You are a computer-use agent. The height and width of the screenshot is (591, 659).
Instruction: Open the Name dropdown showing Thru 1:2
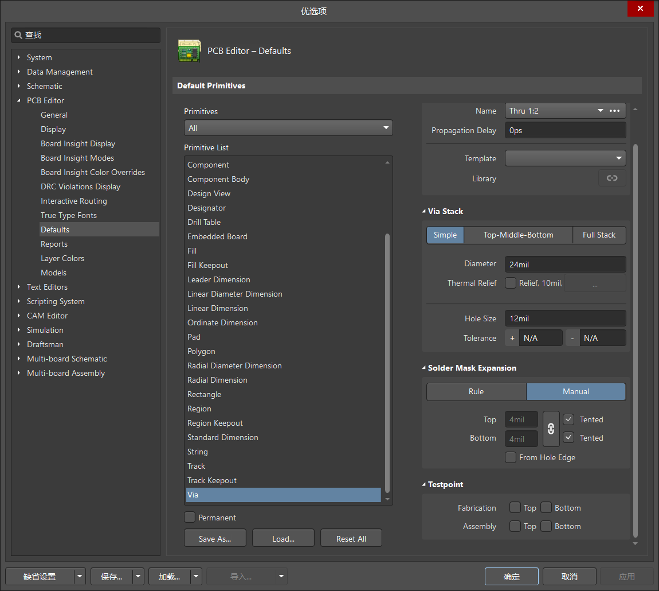600,110
